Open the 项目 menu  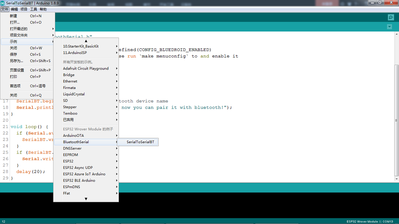24,9
